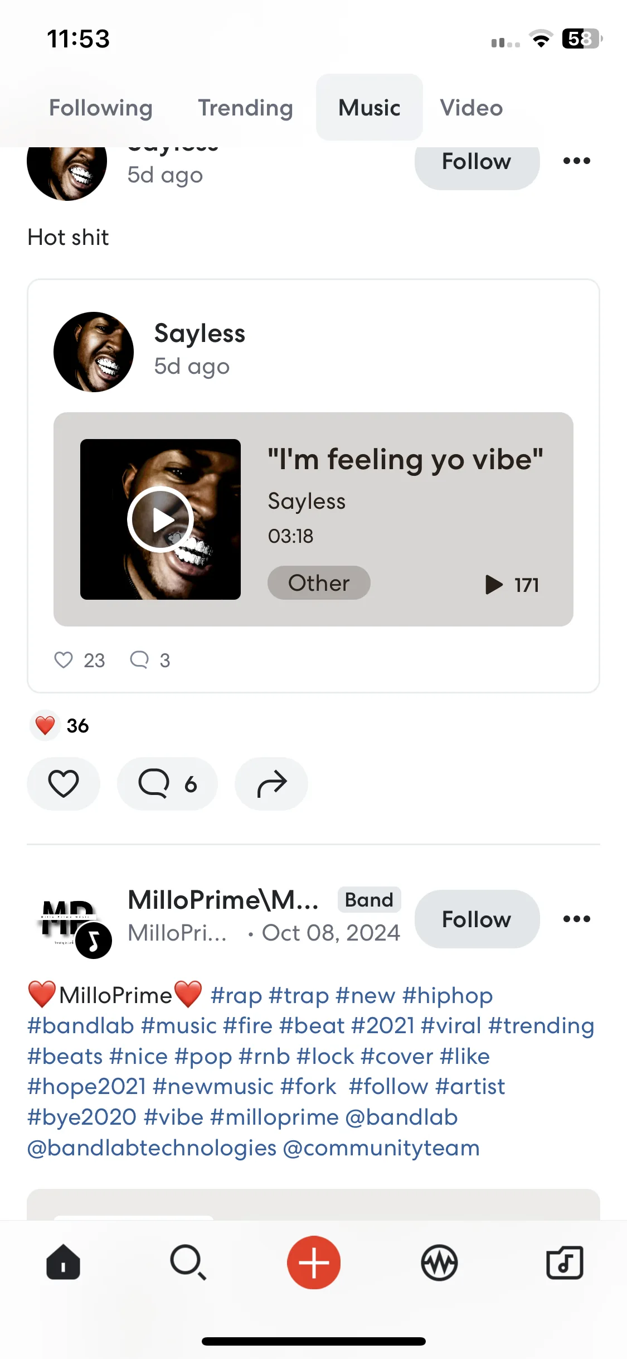
Task: Switch to the Following tab
Action: coord(101,108)
